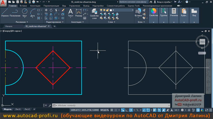Select the Полилиния (Polyline) tool
This screenshot has width=213, height=119.
(15, 13)
